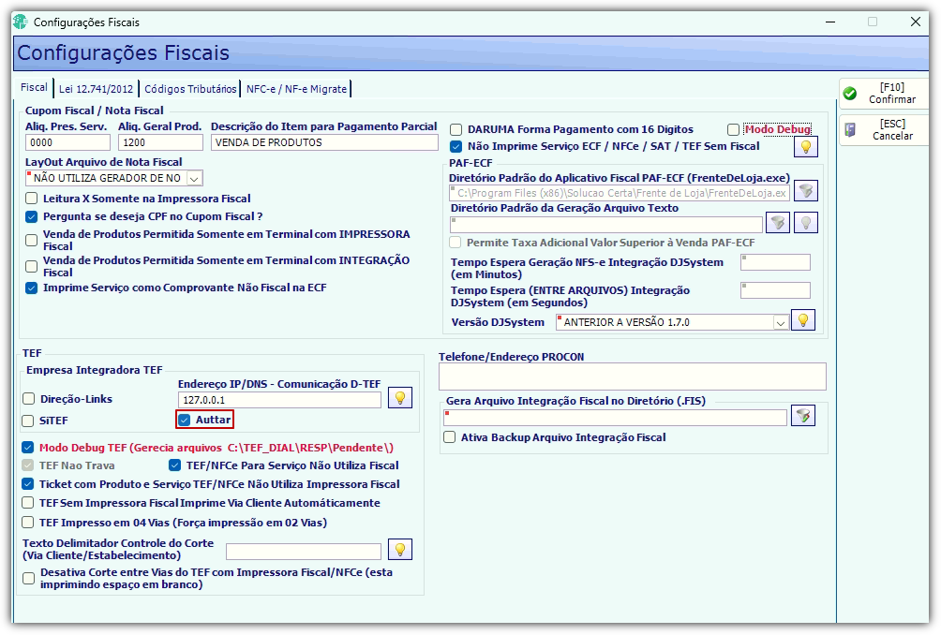This screenshot has width=941, height=635.
Task: Open the Lei 12.741/2012 tab
Action: (96, 89)
